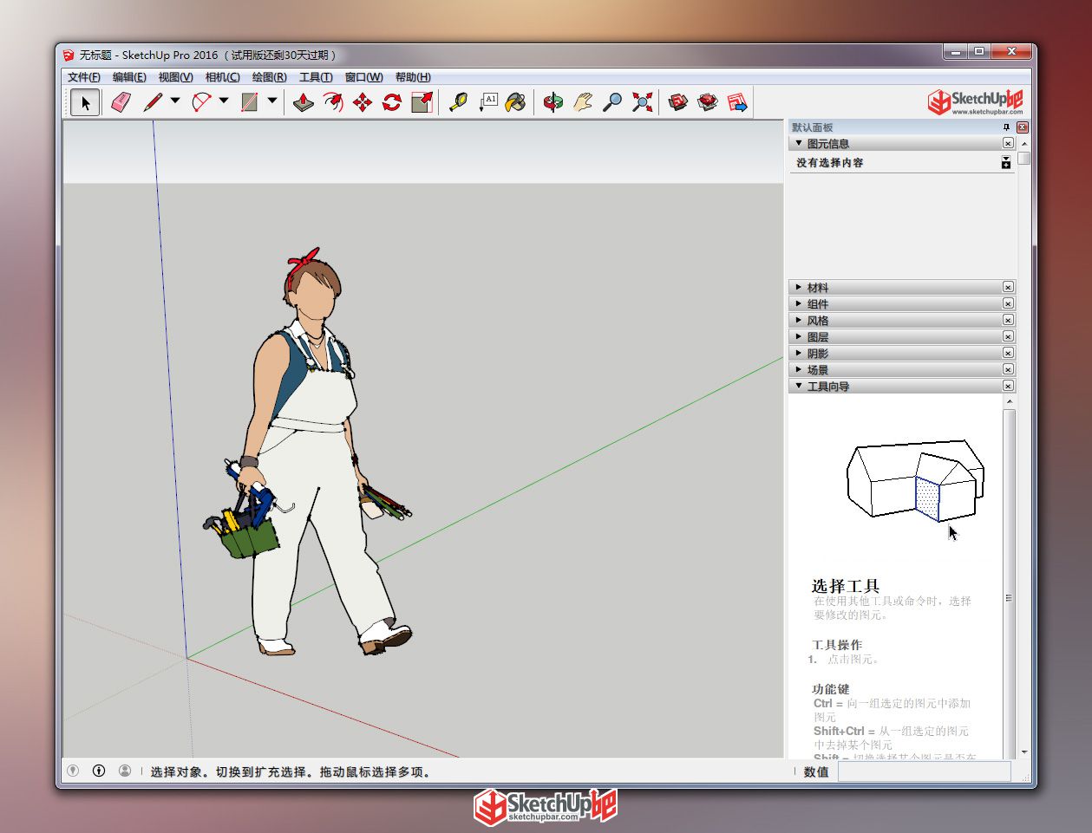The image size is (1092, 833).
Task: Close the 材料 panel
Action: point(1008,287)
